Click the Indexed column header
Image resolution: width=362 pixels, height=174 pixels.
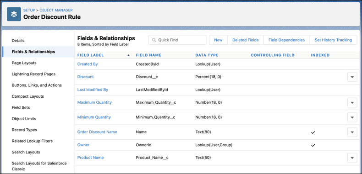click(320, 55)
